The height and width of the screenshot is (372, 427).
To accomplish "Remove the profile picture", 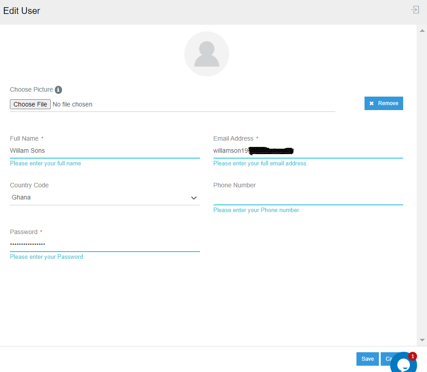I will tap(383, 103).
